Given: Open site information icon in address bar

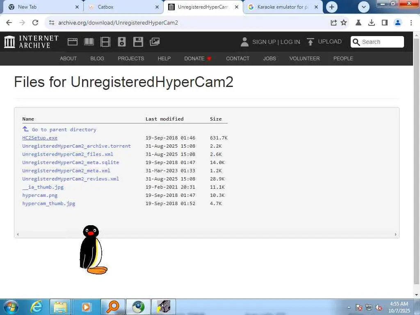Looking at the screenshot, I should (52, 23).
